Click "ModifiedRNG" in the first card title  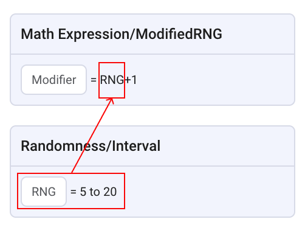click(x=179, y=33)
